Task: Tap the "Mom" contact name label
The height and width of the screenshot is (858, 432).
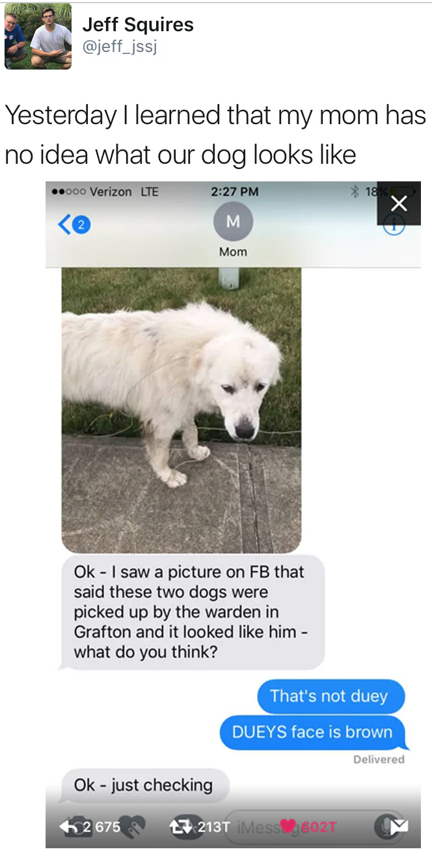Action: click(x=233, y=252)
